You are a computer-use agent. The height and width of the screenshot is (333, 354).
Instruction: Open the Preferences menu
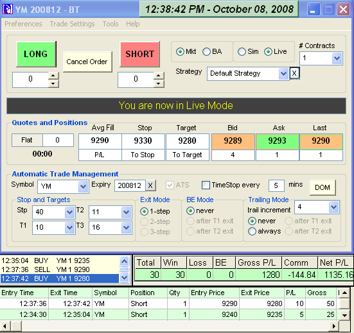point(24,24)
